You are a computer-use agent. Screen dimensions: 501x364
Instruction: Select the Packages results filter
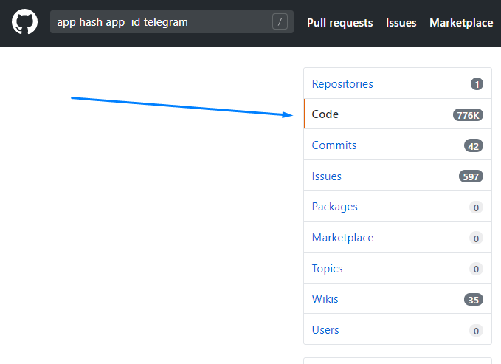pyautogui.click(x=335, y=207)
